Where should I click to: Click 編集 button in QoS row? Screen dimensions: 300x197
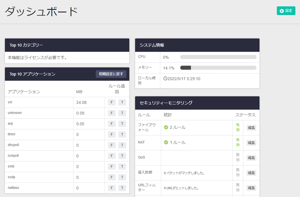(x=251, y=158)
